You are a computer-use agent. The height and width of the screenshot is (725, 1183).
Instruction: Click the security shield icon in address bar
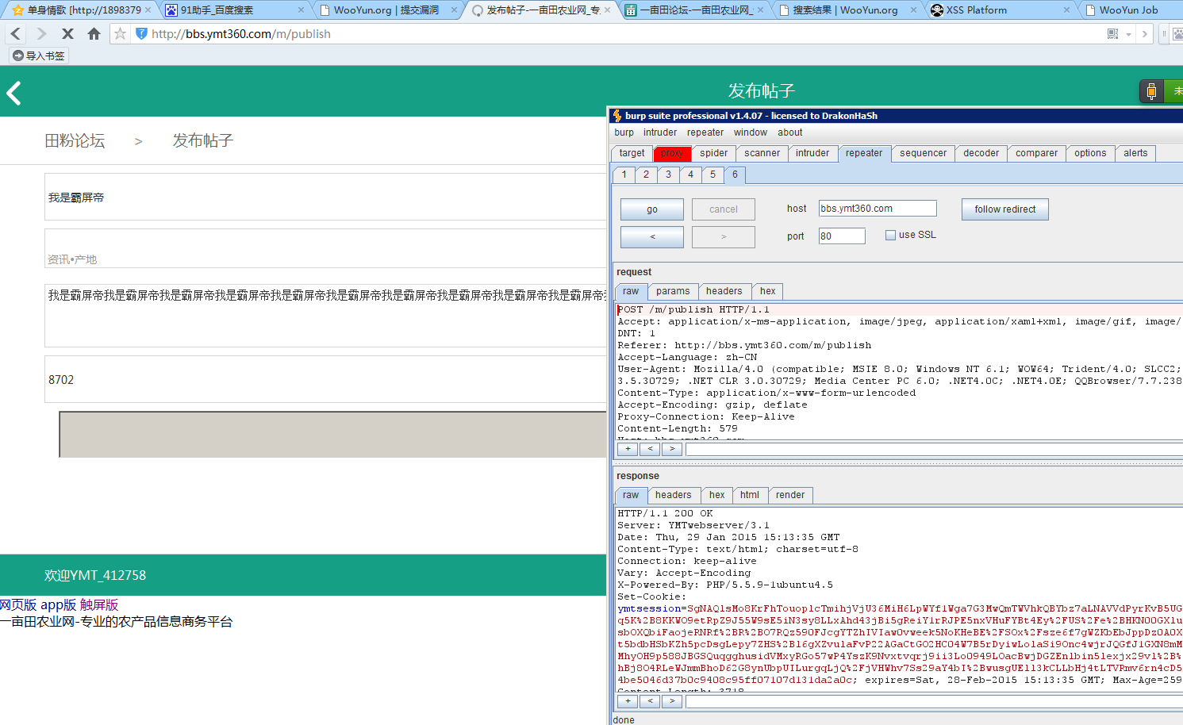click(x=141, y=33)
